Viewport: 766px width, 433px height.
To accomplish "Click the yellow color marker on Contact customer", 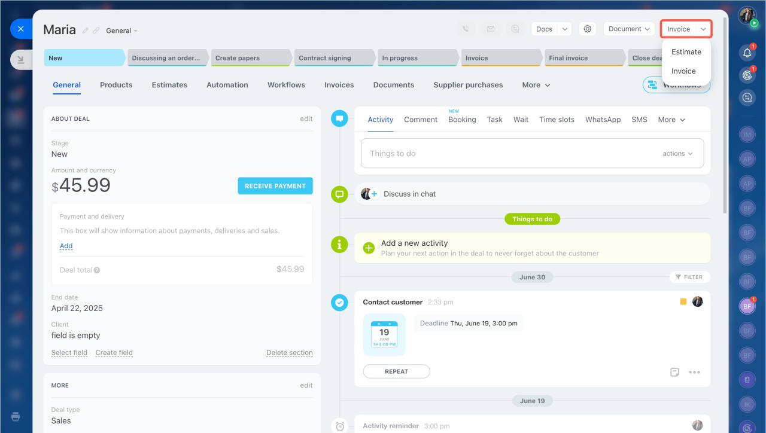I will pos(683,302).
